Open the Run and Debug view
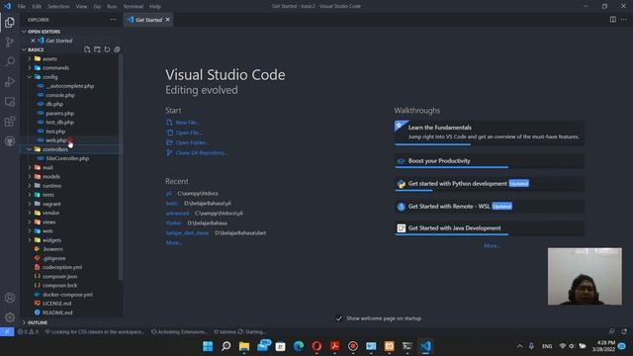 10,81
